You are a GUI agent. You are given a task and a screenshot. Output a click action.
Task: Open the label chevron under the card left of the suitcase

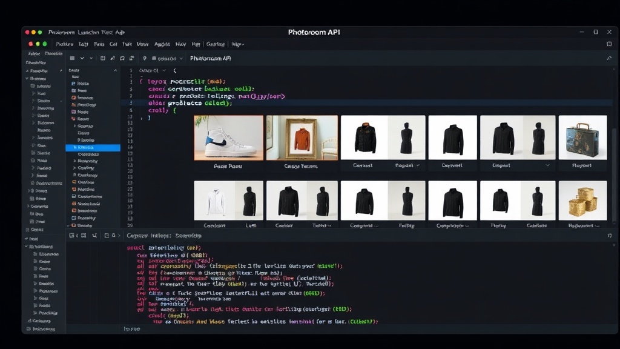point(547,165)
